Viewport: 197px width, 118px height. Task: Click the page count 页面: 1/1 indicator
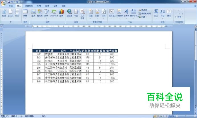[5, 116]
